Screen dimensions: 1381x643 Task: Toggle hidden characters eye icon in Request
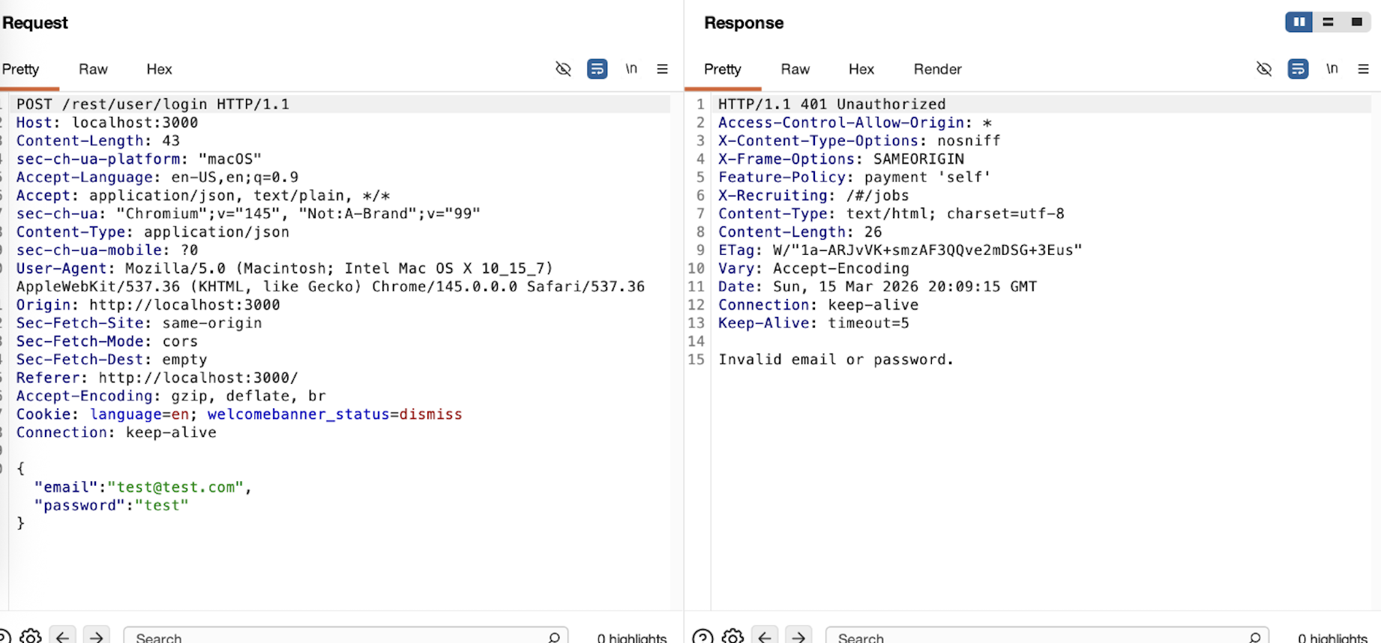pyautogui.click(x=563, y=69)
